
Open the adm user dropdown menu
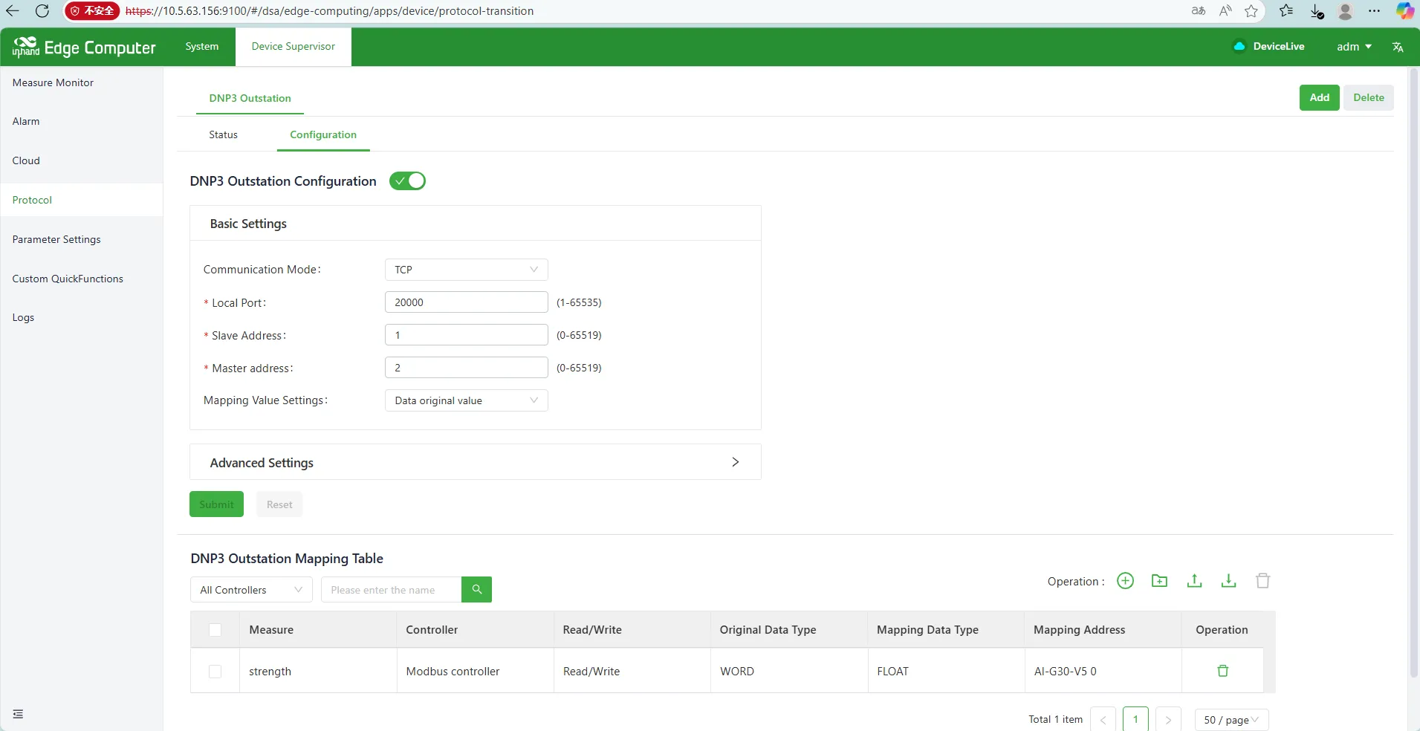coord(1354,47)
